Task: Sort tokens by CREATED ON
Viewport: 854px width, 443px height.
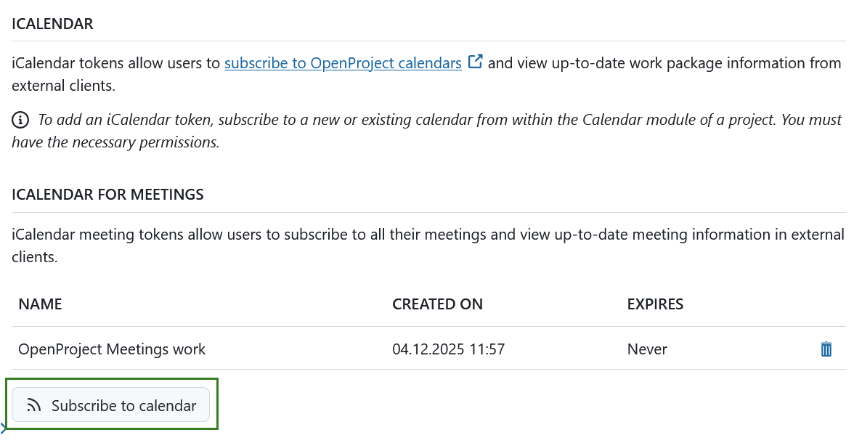Action: 438,304
